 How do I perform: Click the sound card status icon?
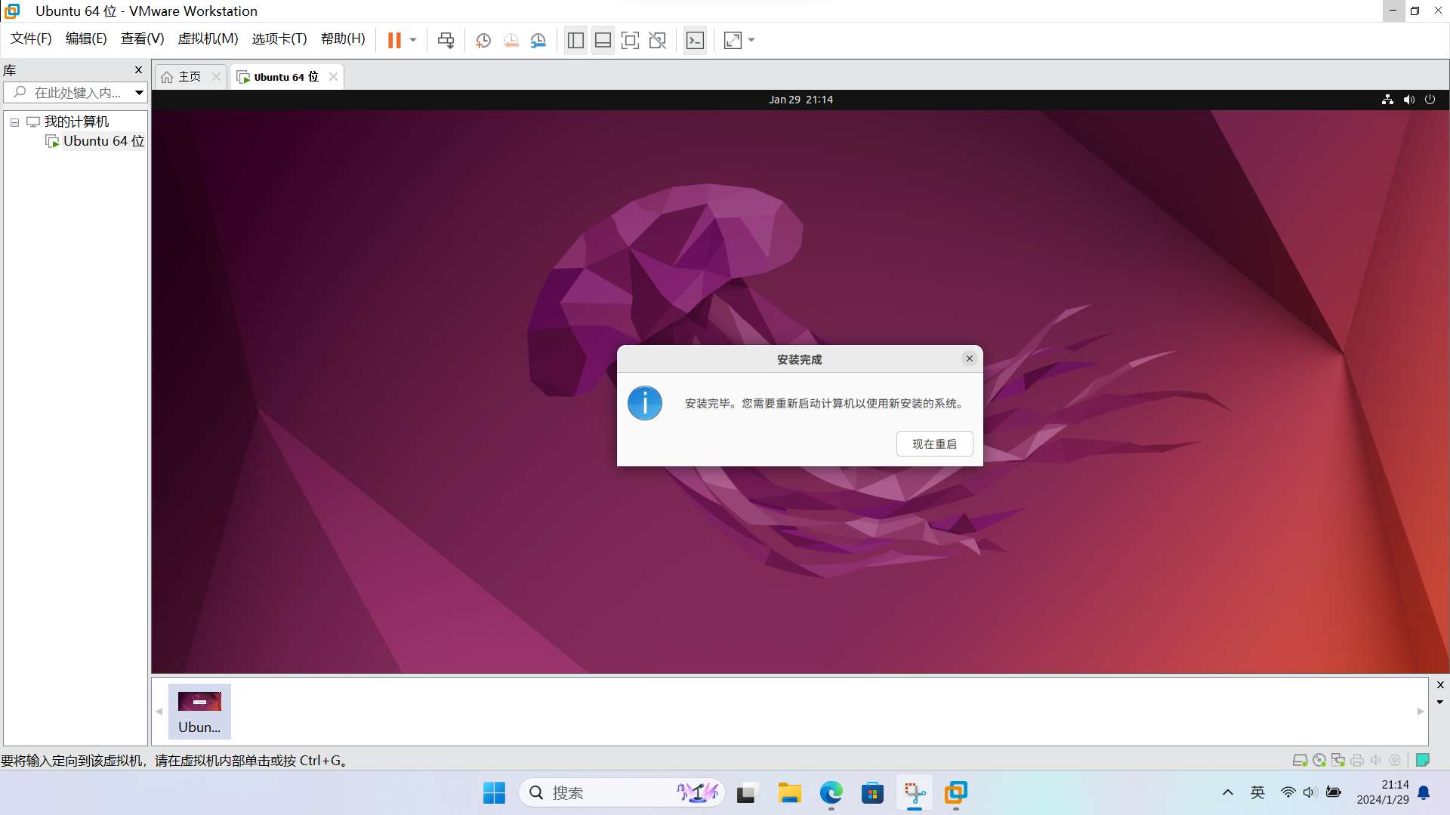[x=1376, y=761]
